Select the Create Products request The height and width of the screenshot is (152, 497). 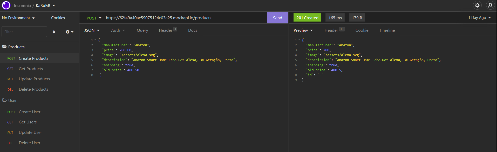point(39,58)
